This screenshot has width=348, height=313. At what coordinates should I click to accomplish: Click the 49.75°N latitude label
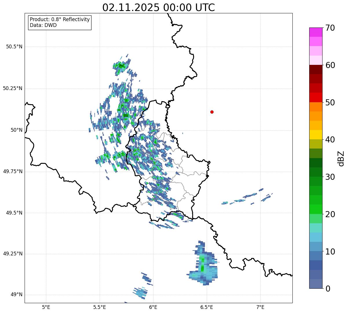pos(13,171)
